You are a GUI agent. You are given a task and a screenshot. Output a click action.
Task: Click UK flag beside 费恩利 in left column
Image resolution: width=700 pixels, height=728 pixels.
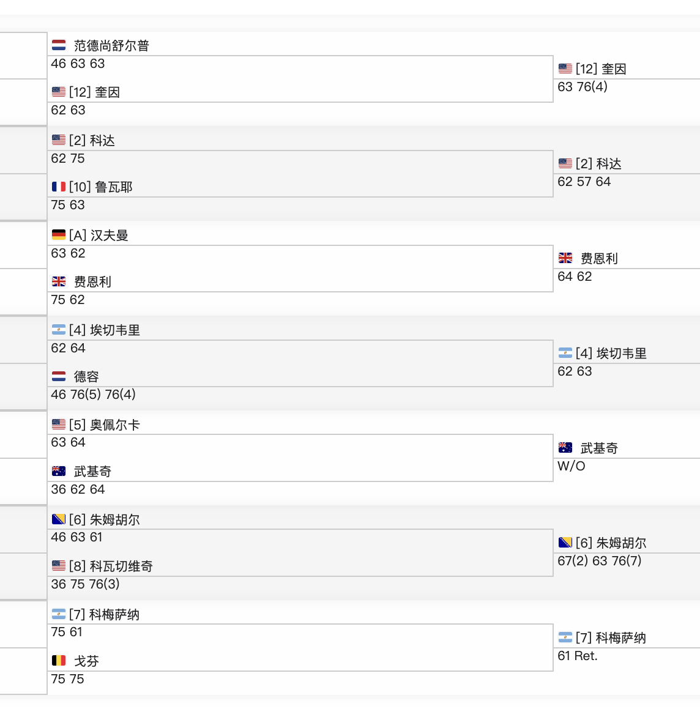59,281
